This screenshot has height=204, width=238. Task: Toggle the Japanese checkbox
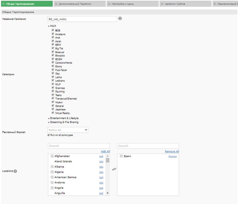(53, 109)
